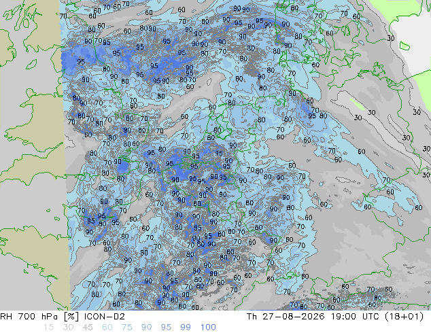
Task: Click legend value '45' in color scale
Action: pos(88,328)
